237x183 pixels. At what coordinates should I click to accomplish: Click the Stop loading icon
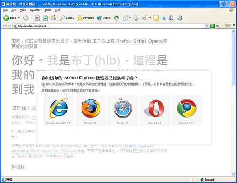pyautogui.click(x=37, y=18)
